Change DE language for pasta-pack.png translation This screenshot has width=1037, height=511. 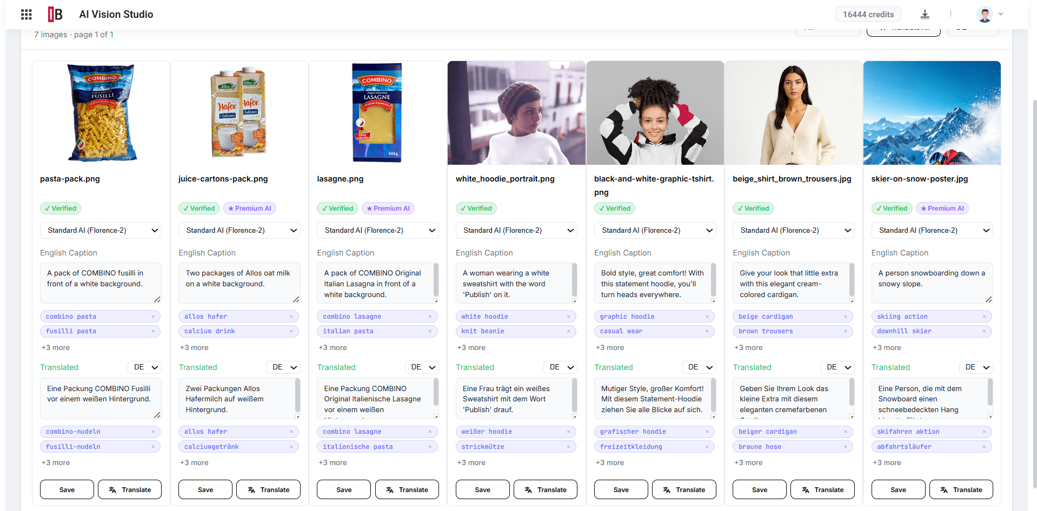coord(145,367)
